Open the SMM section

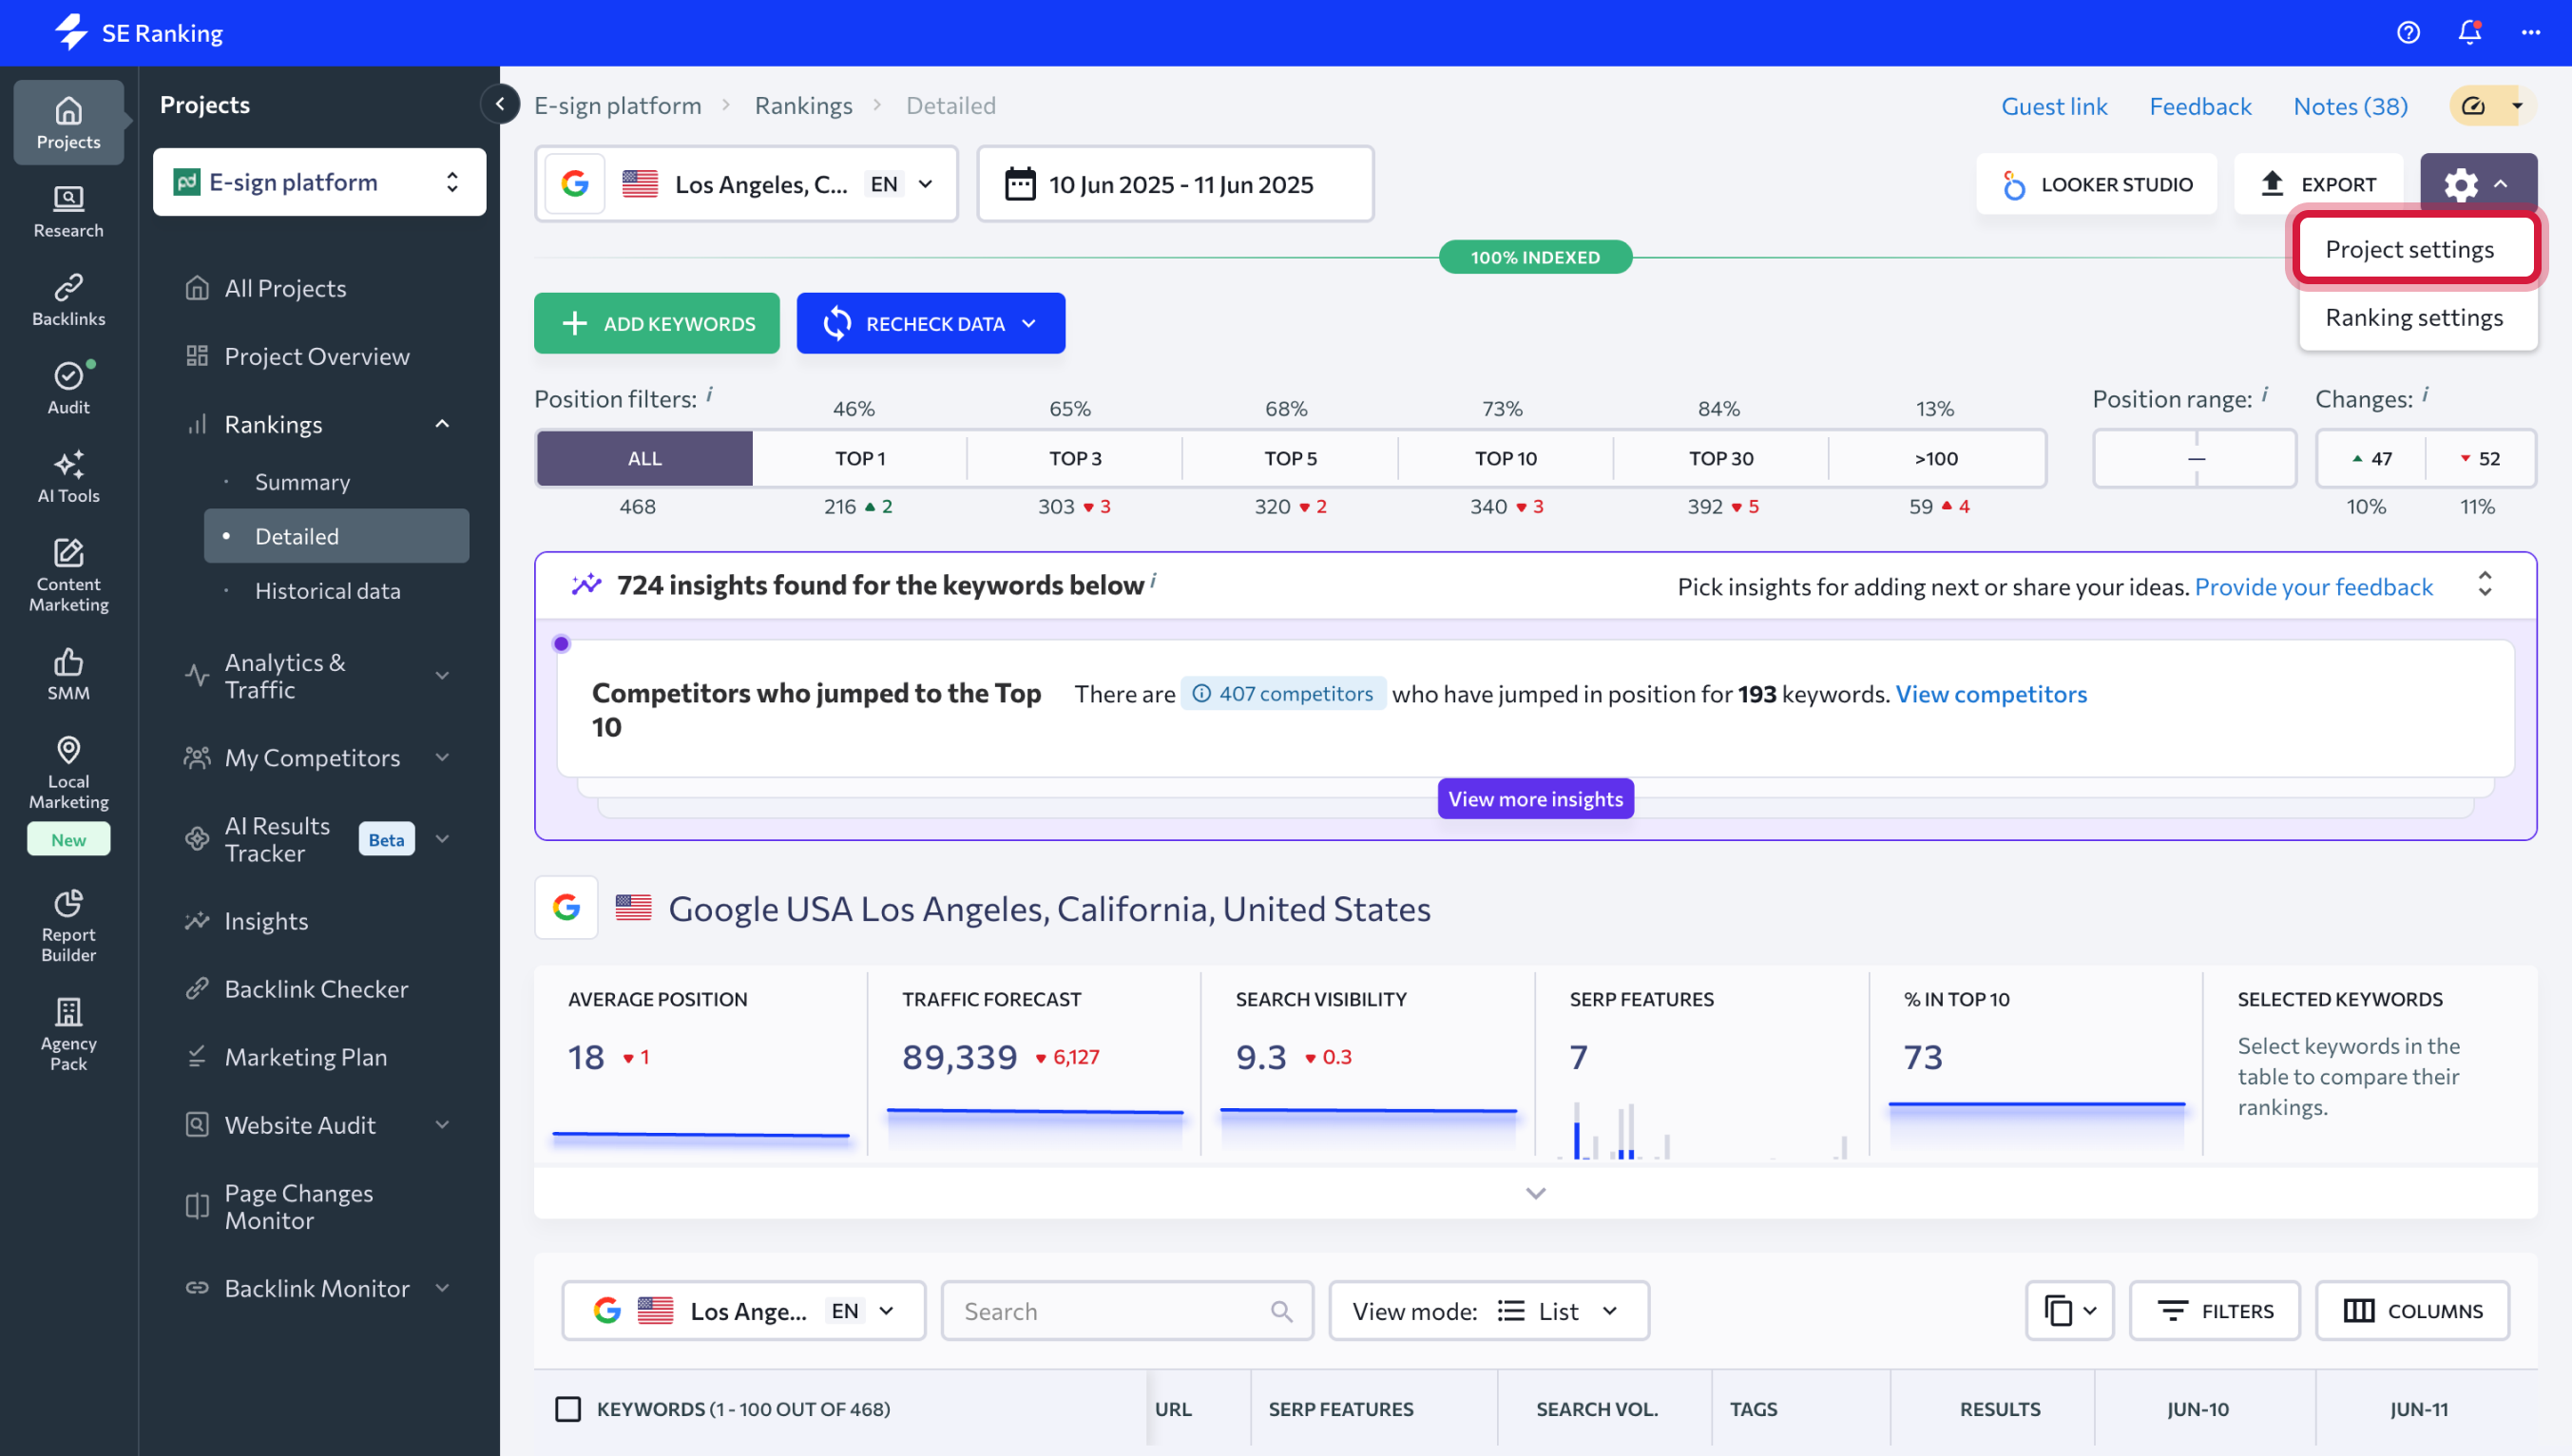pyautogui.click(x=68, y=673)
